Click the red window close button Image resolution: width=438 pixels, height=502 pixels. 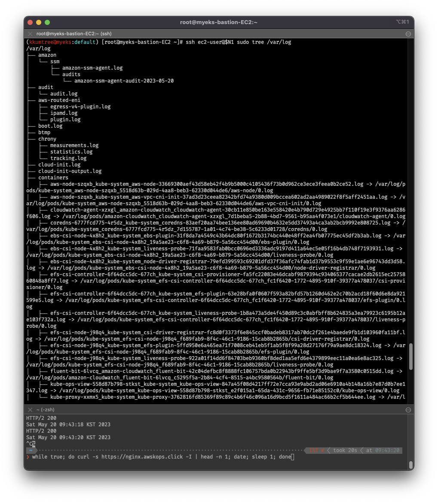point(30,22)
